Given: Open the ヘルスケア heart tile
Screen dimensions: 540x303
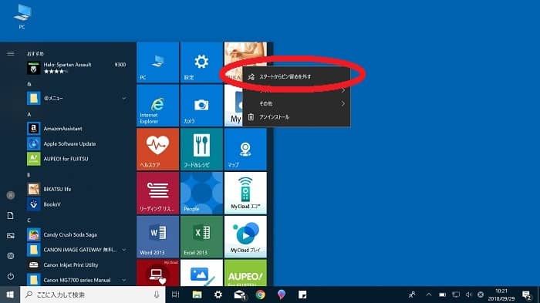Looking at the screenshot, I should (157, 150).
